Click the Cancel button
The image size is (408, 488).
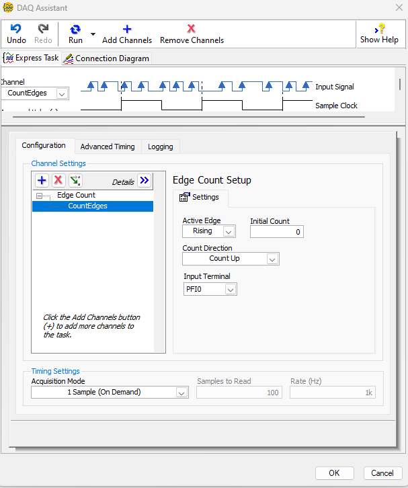point(382,473)
